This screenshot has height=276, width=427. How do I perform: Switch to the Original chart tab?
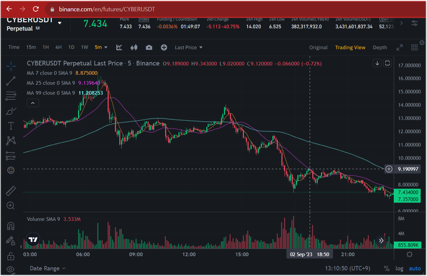click(x=318, y=47)
